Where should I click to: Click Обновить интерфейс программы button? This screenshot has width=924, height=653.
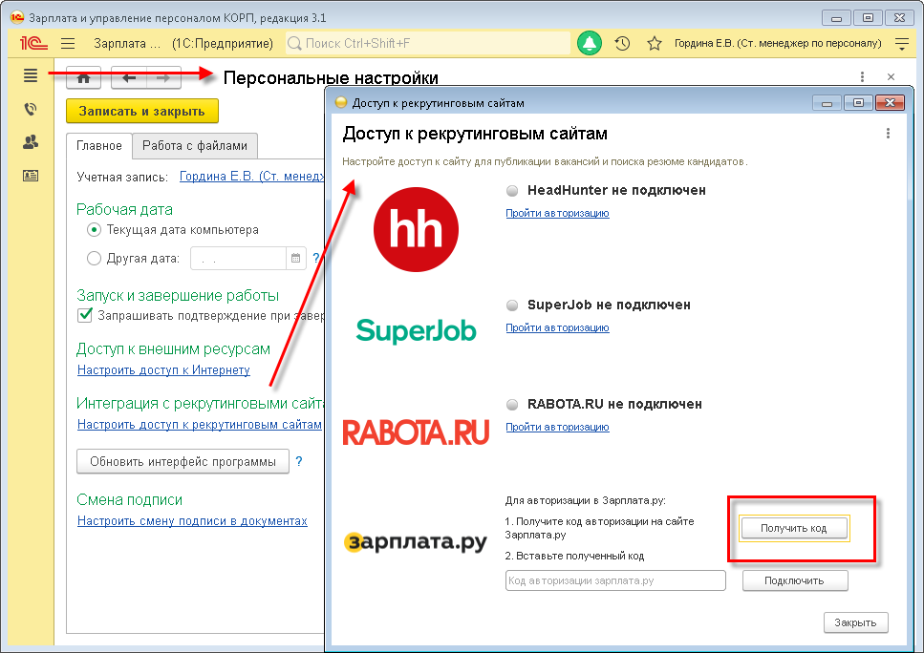183,462
